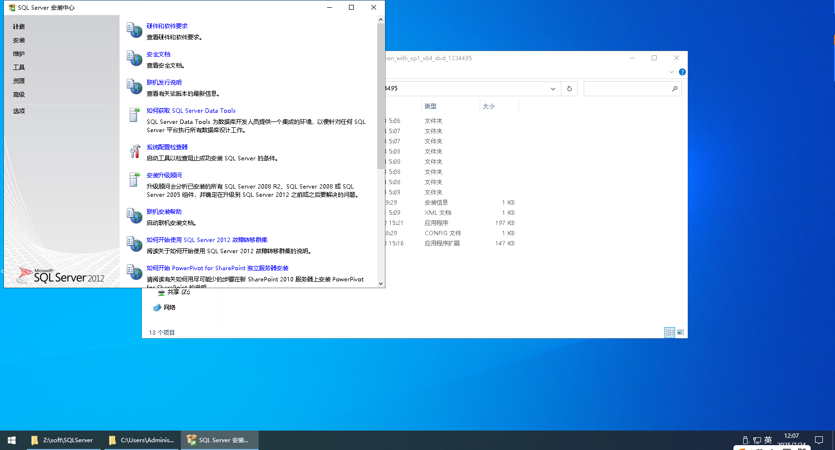Screen dimensions: 835x450
Task: Switch to C:\Users\Adminis... taskbar window
Action: tap(141, 440)
